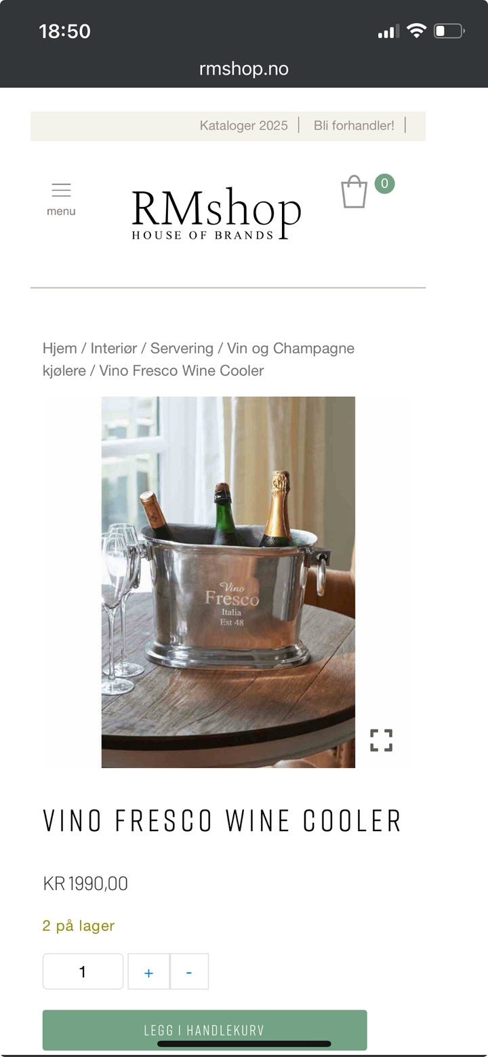This screenshot has width=488, height=1057.
Task: Open Bli forhandler! link
Action: [x=354, y=126]
